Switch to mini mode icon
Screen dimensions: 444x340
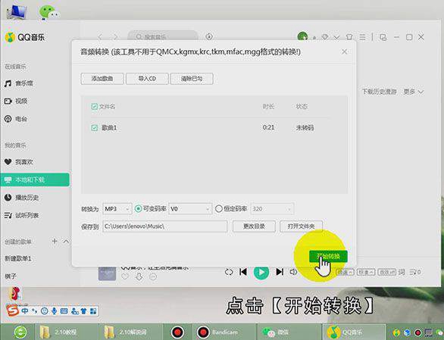[383, 37]
